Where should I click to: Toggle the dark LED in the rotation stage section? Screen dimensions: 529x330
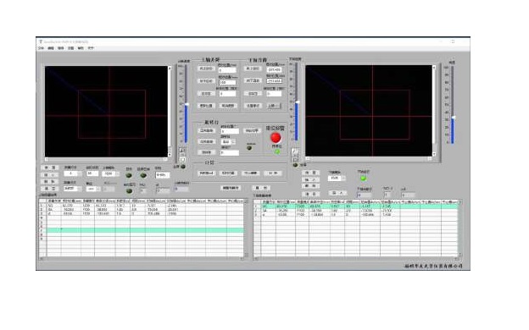[249, 148]
